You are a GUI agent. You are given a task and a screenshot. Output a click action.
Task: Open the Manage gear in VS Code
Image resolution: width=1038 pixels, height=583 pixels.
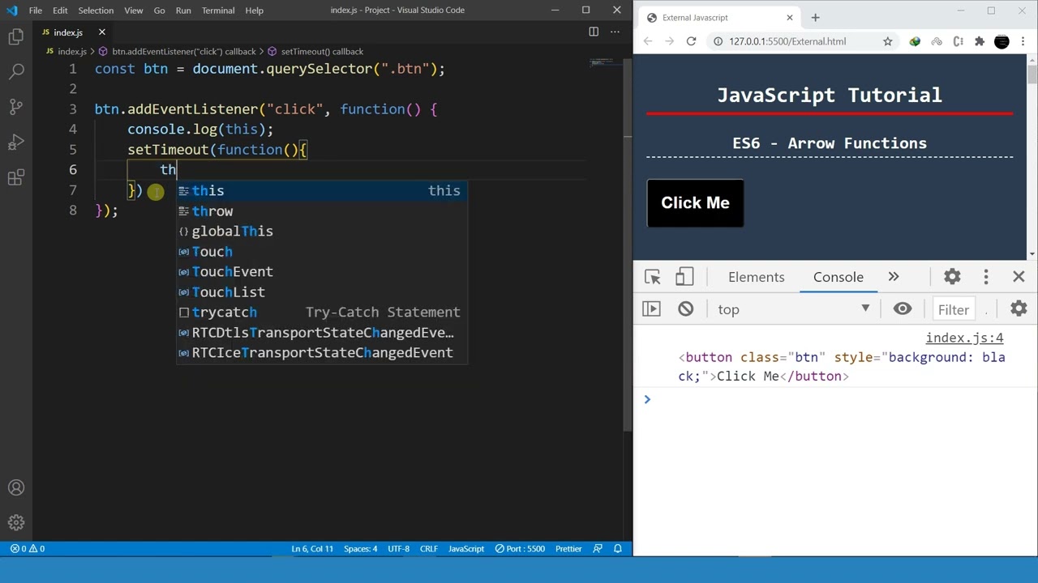click(16, 523)
